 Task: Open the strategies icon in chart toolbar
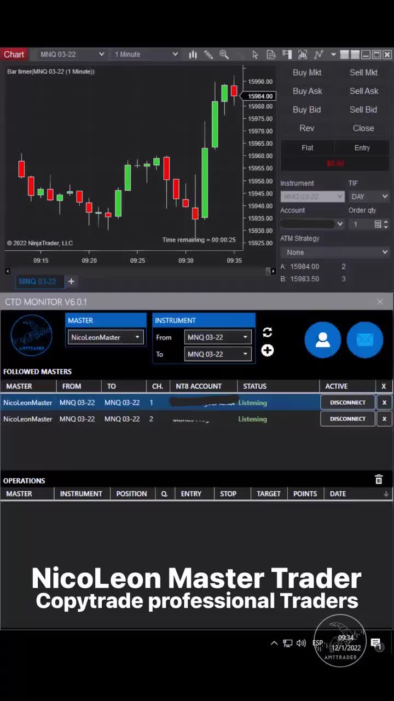coord(318,54)
